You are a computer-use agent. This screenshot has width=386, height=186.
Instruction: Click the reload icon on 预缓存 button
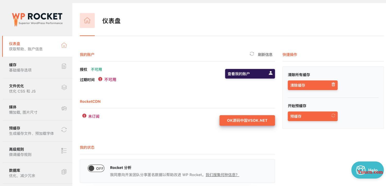tap(333, 115)
